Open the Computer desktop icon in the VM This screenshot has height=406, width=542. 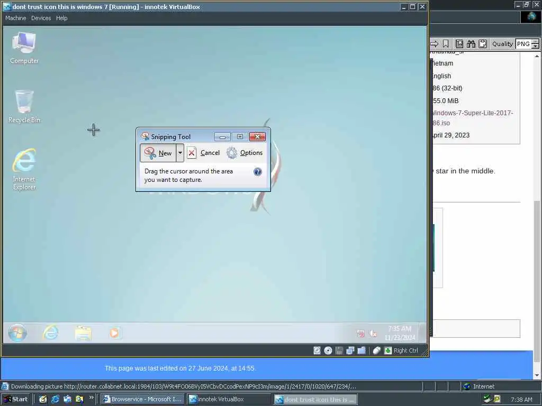[x=24, y=48]
